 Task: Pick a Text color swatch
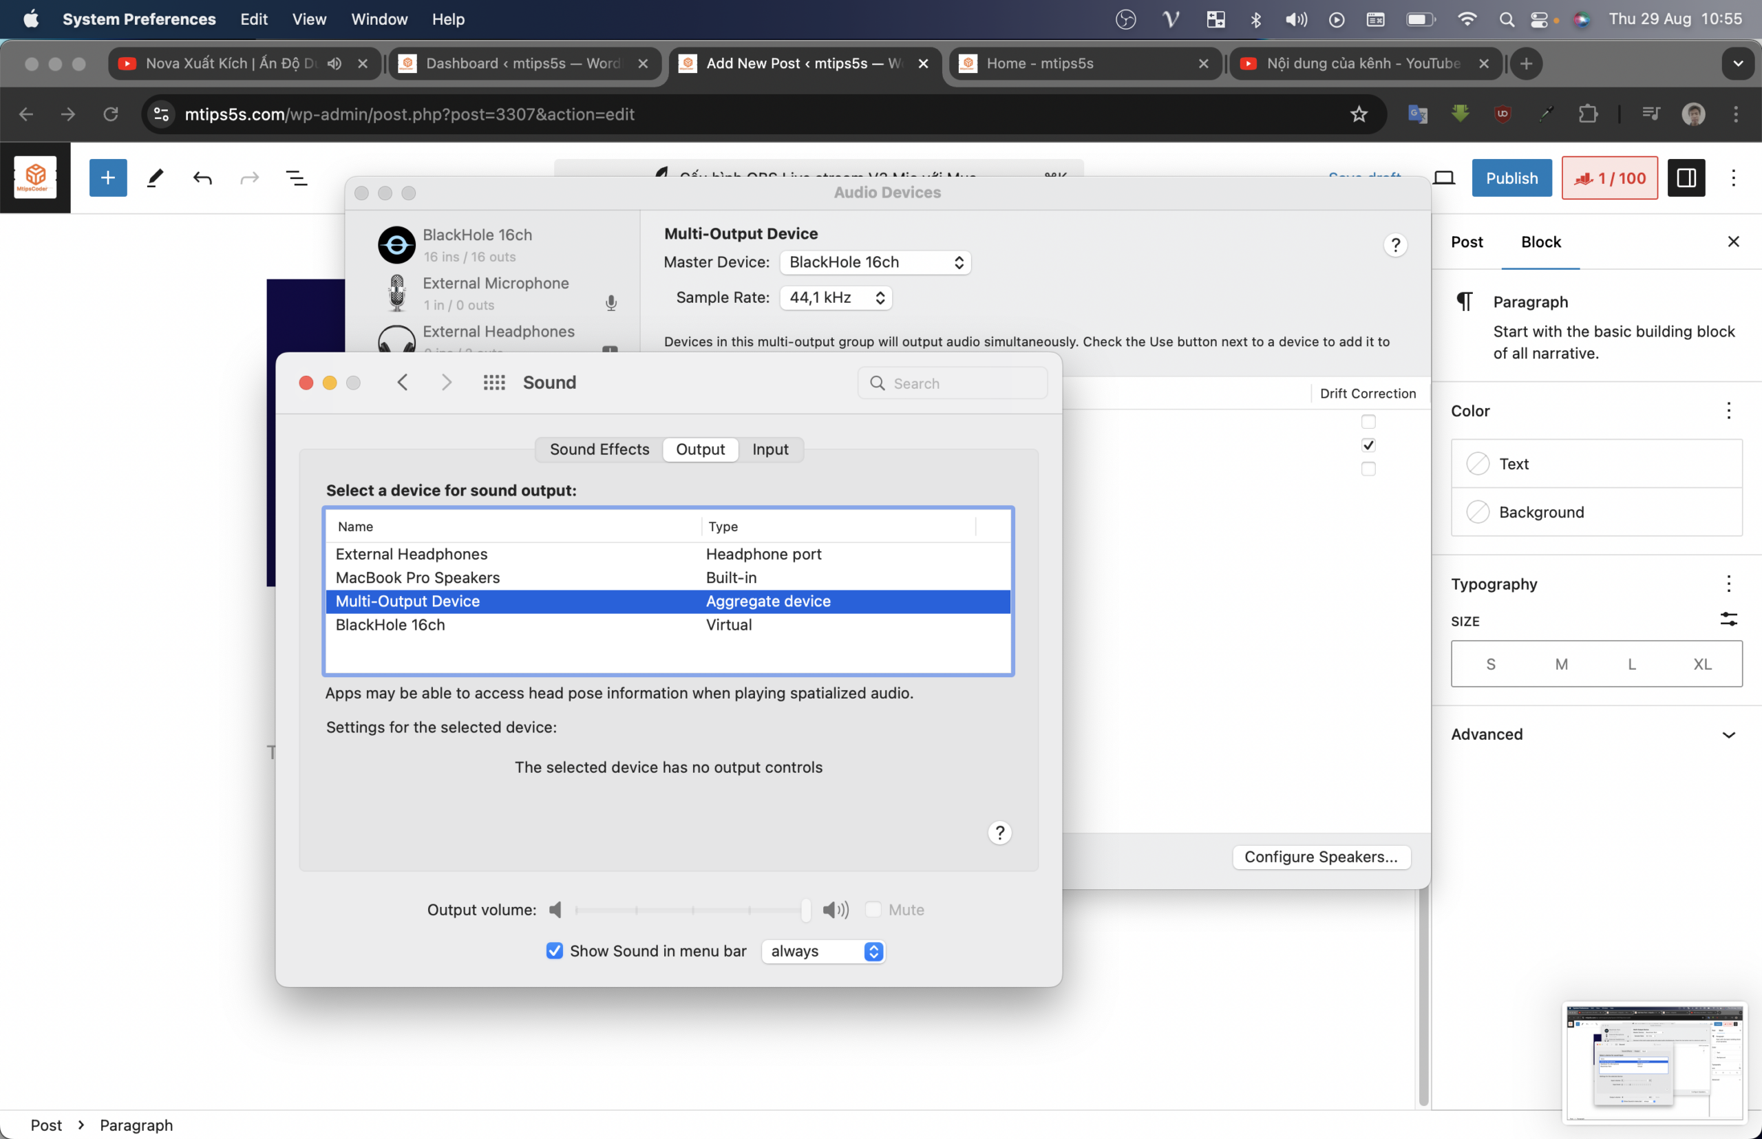tap(1477, 464)
